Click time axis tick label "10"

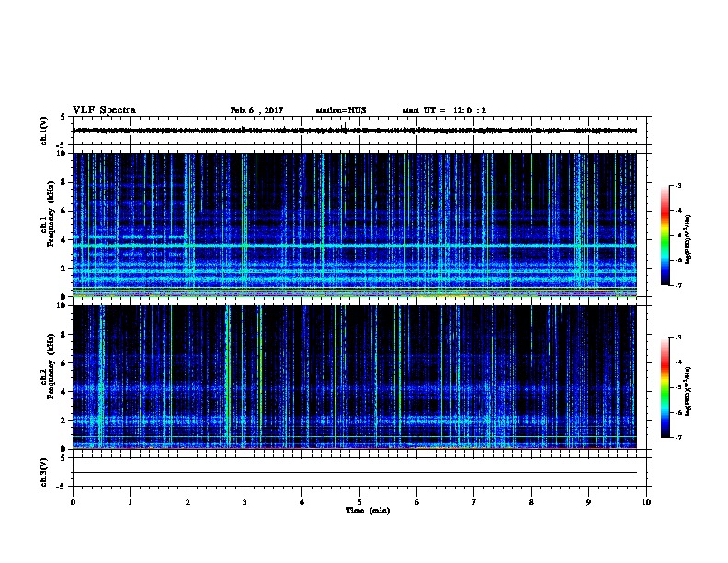[646, 501]
